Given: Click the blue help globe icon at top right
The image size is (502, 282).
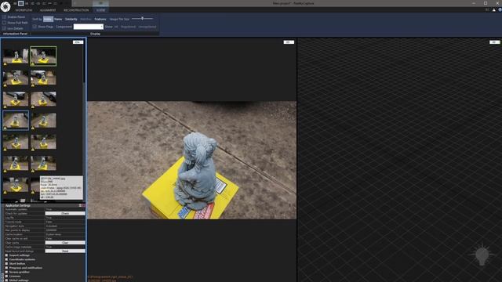Looking at the screenshot, I should coord(500,10).
